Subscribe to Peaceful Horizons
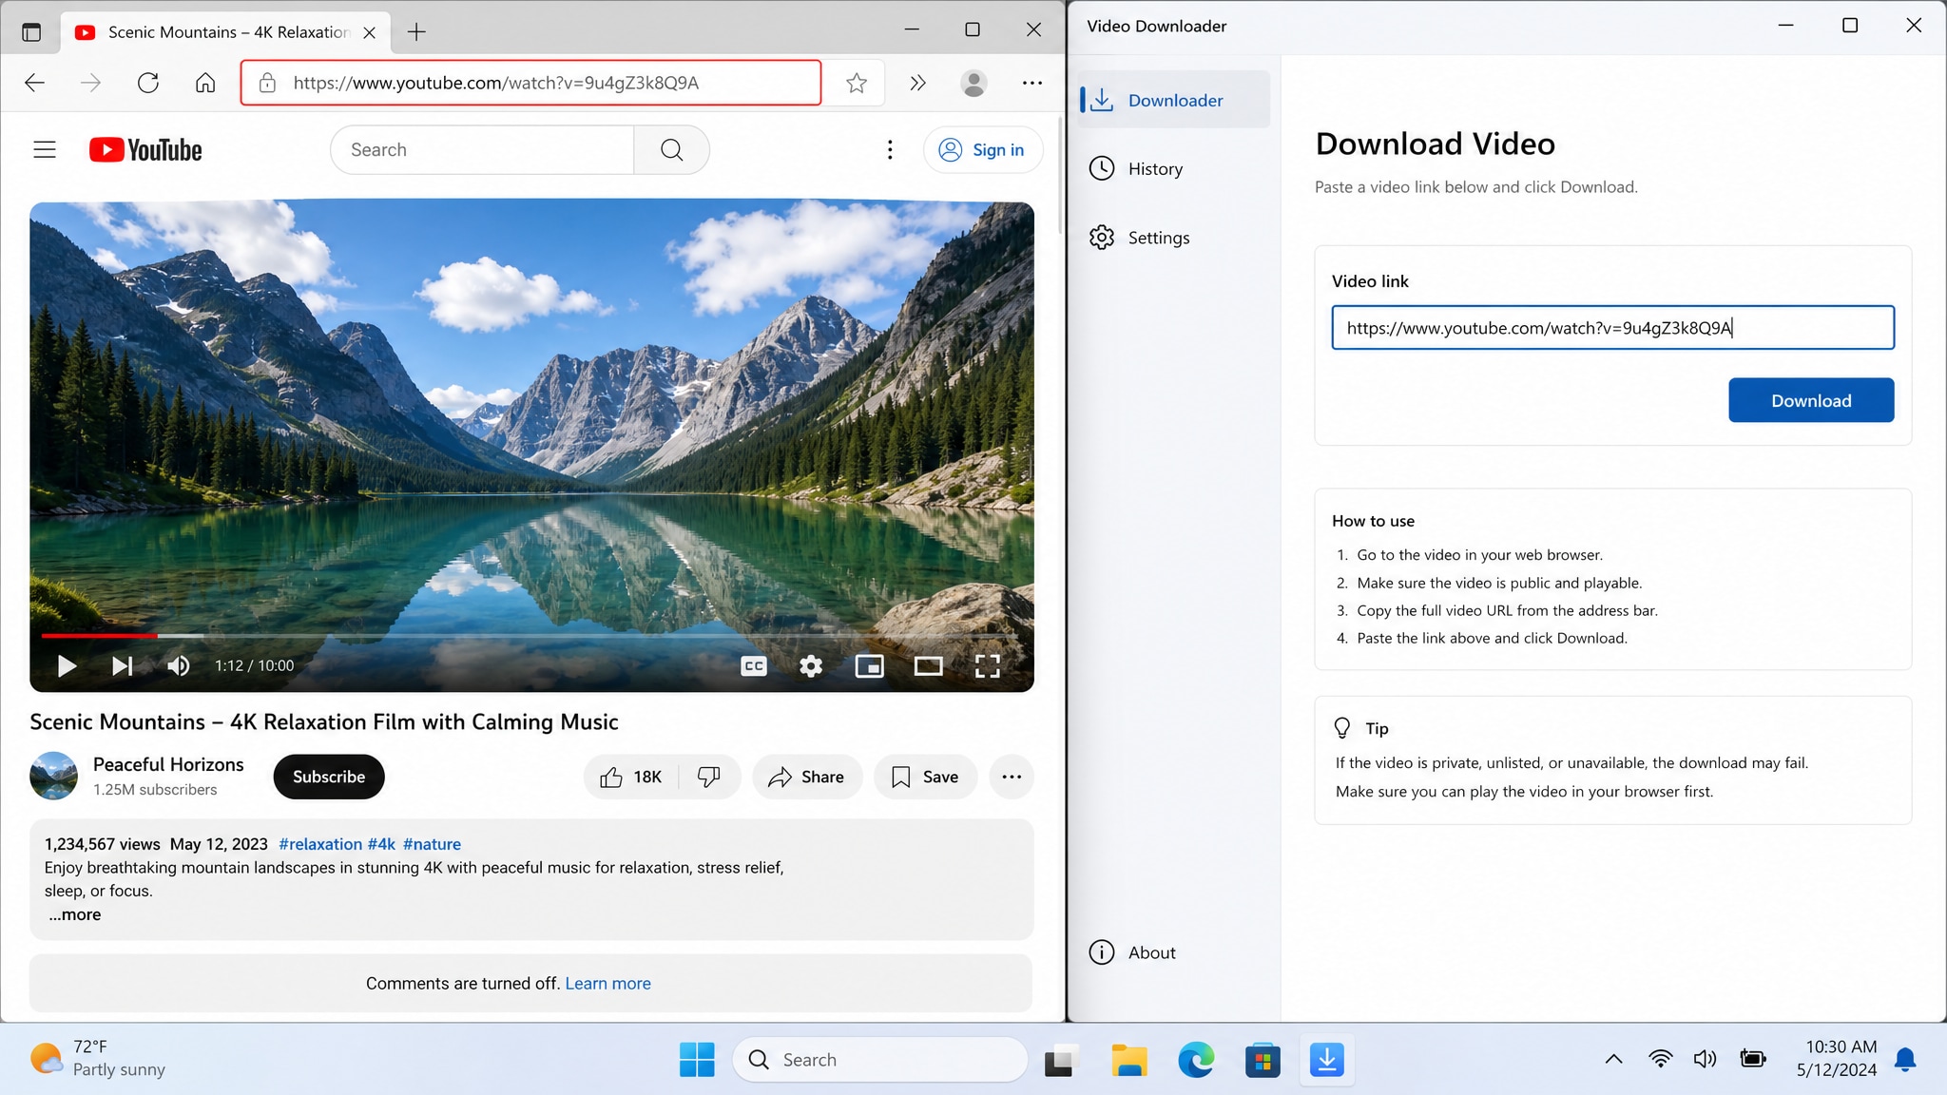The width and height of the screenshot is (1947, 1095). click(x=329, y=777)
